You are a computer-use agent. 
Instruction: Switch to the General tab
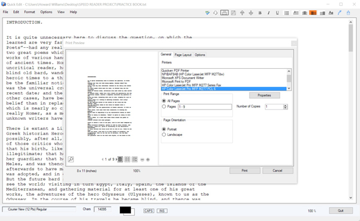click(x=166, y=55)
